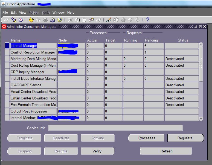Click the Edit Field pencil icon

coord(109,20)
